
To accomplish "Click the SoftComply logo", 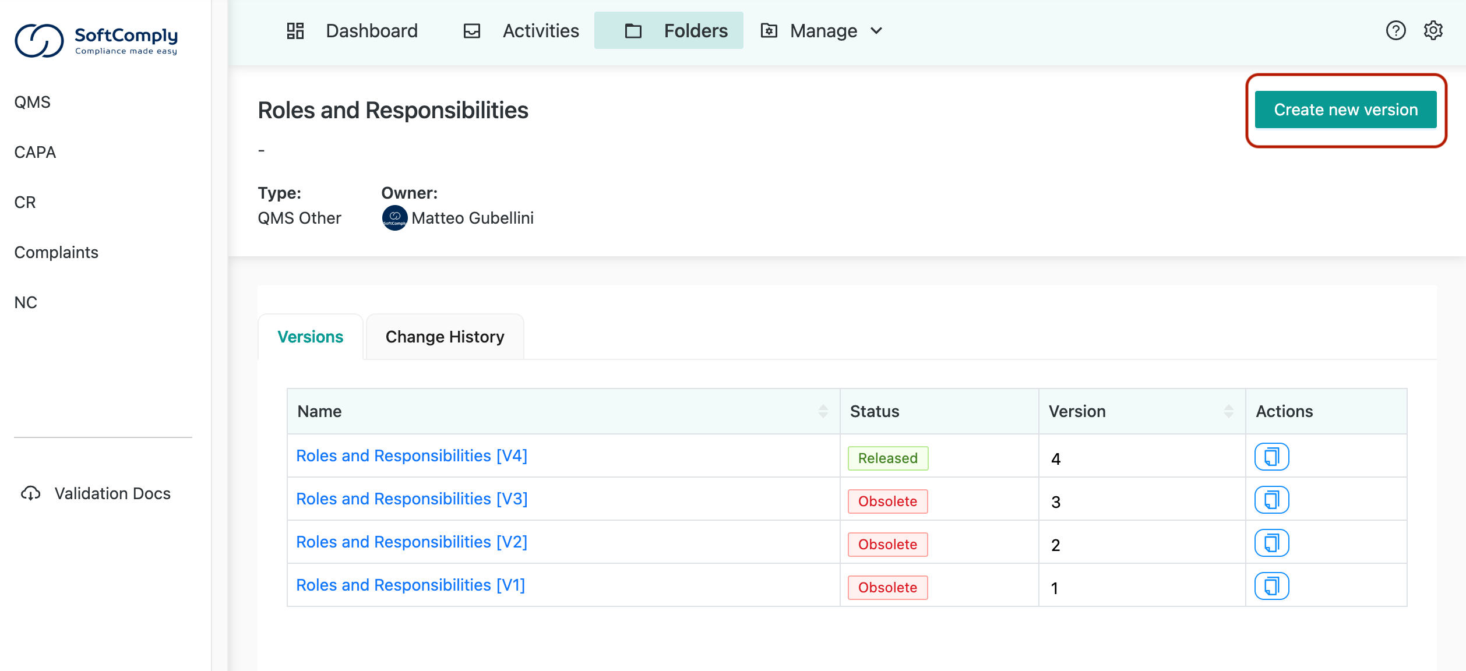I will [x=97, y=41].
